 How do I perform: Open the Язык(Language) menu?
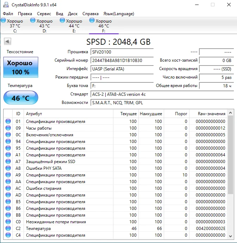click(x=119, y=14)
